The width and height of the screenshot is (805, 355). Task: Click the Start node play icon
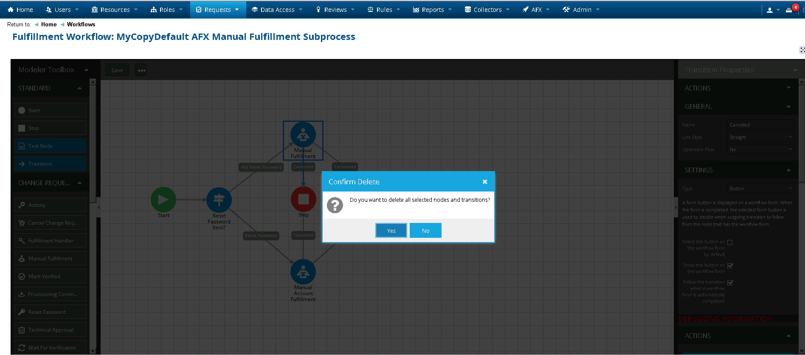pyautogui.click(x=163, y=199)
